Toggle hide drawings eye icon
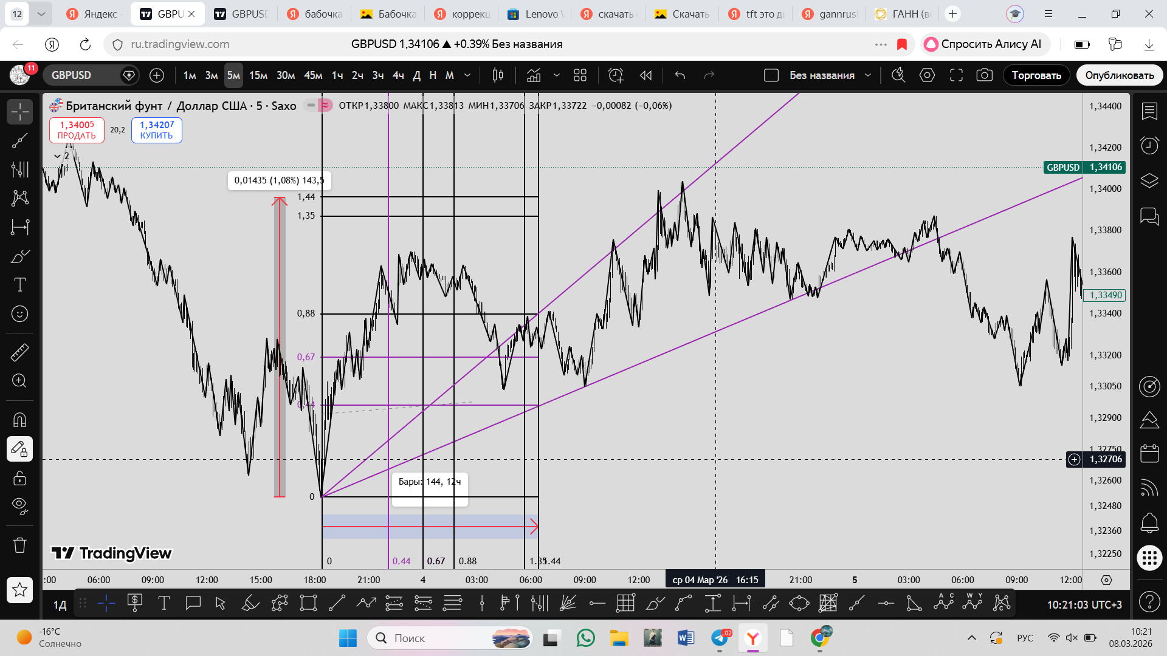This screenshot has width=1167, height=656. coord(19,505)
